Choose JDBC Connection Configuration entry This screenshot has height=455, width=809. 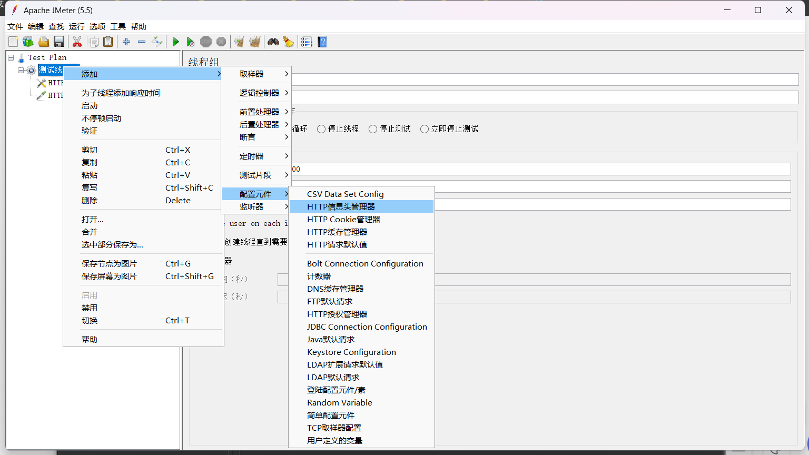[362, 327]
